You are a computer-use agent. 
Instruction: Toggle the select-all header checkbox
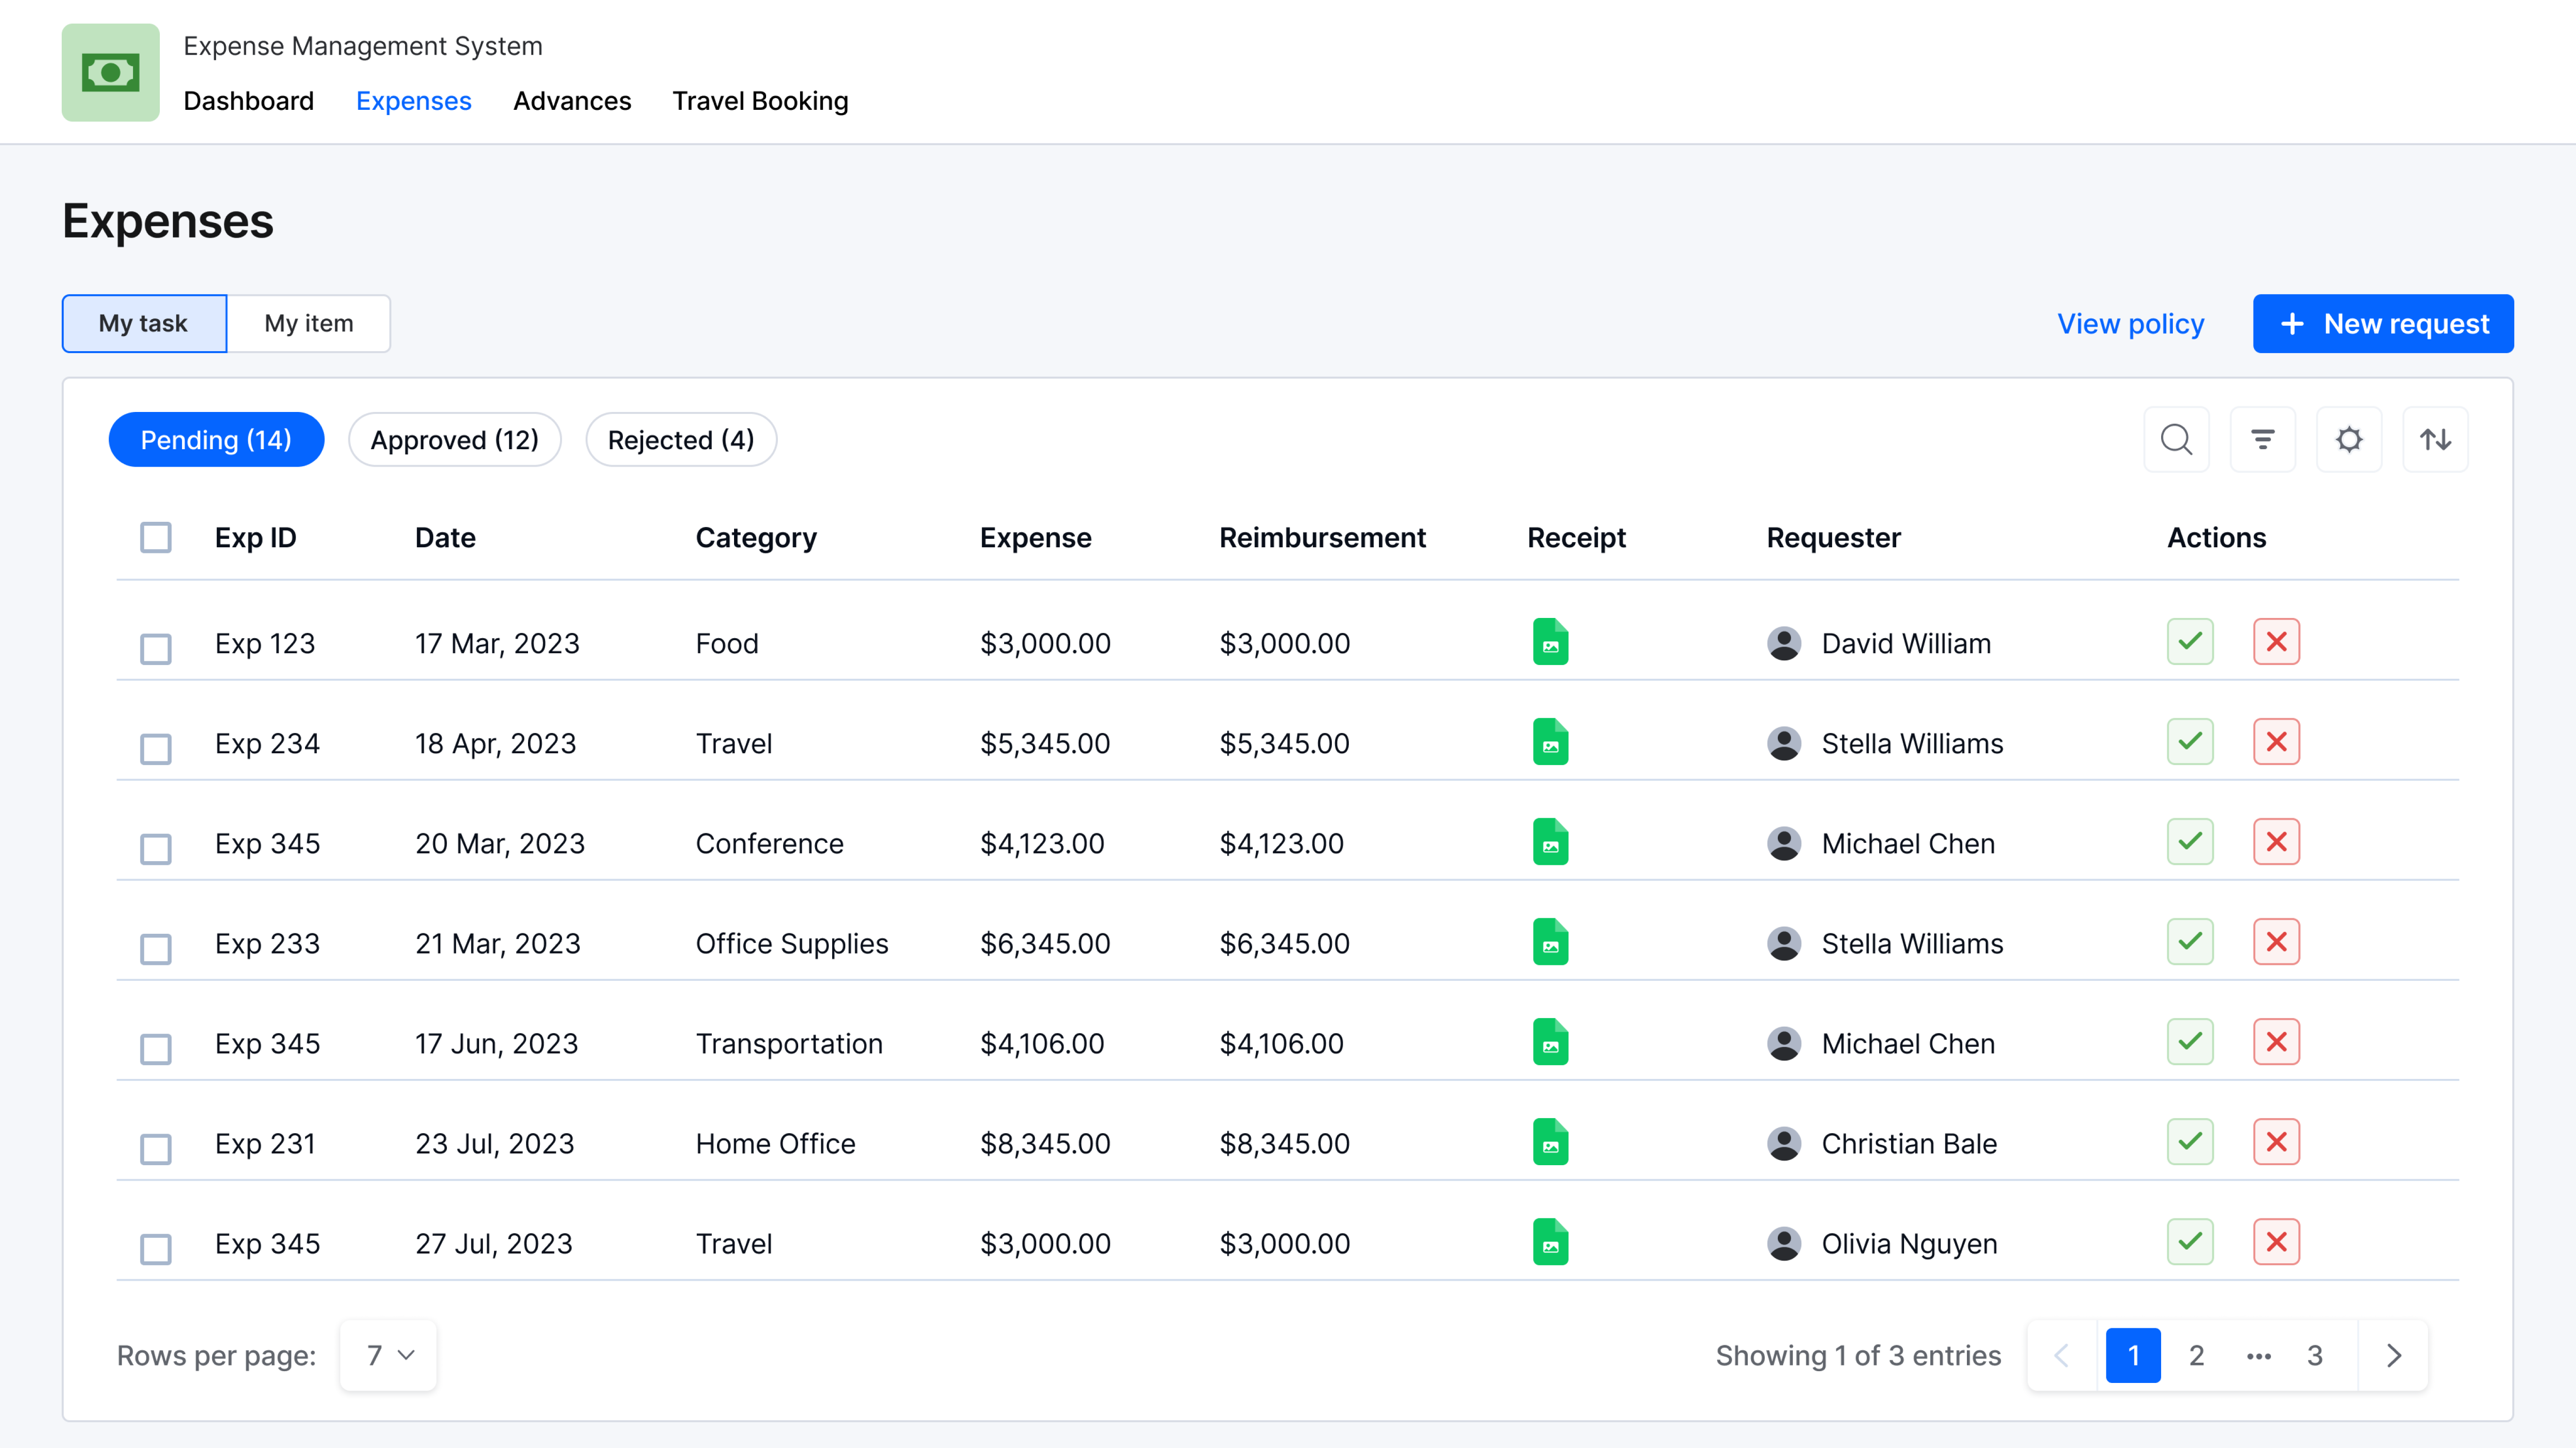pyautogui.click(x=156, y=537)
